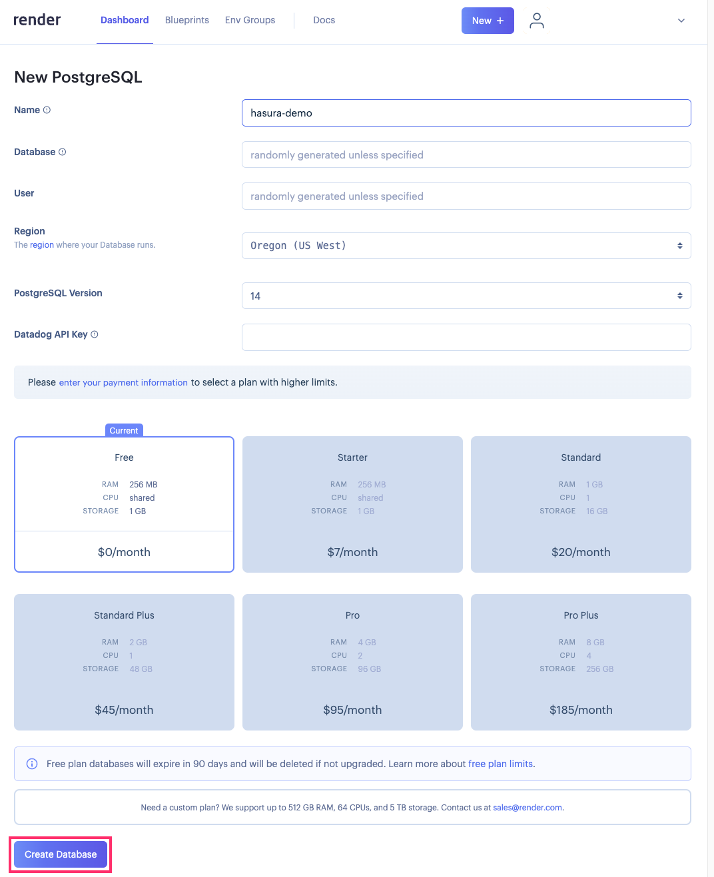The height and width of the screenshot is (877, 714).
Task: Click the enter your payment information link
Action: pos(123,382)
